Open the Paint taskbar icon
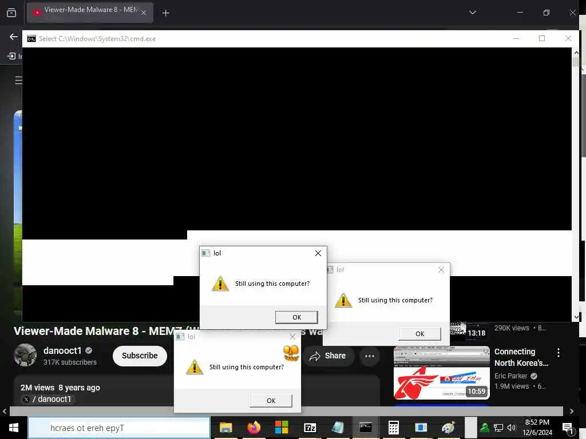The height and width of the screenshot is (439, 586). coord(449,428)
